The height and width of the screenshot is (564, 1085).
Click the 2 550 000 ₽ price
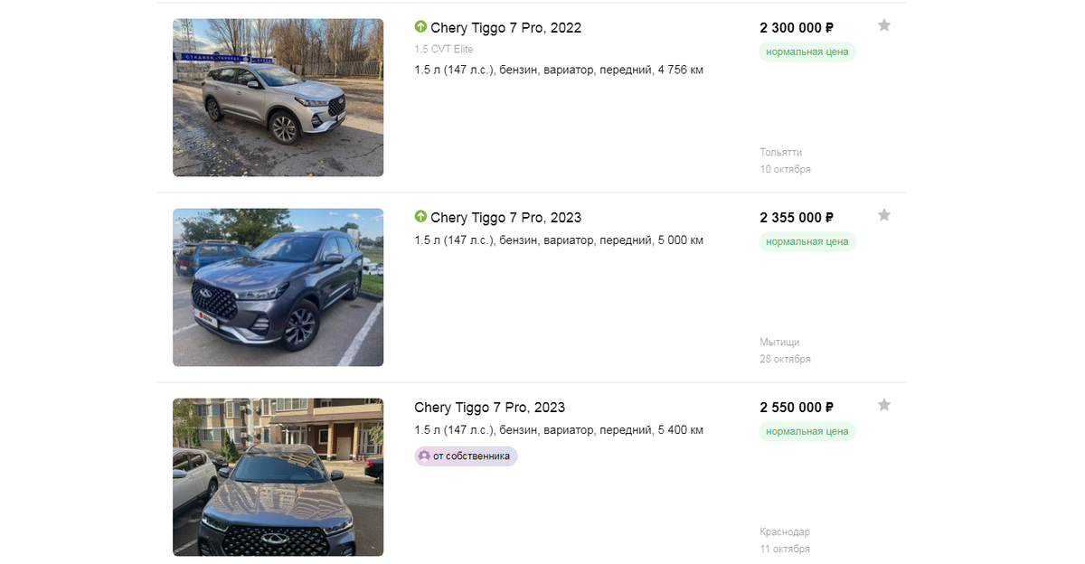click(796, 408)
